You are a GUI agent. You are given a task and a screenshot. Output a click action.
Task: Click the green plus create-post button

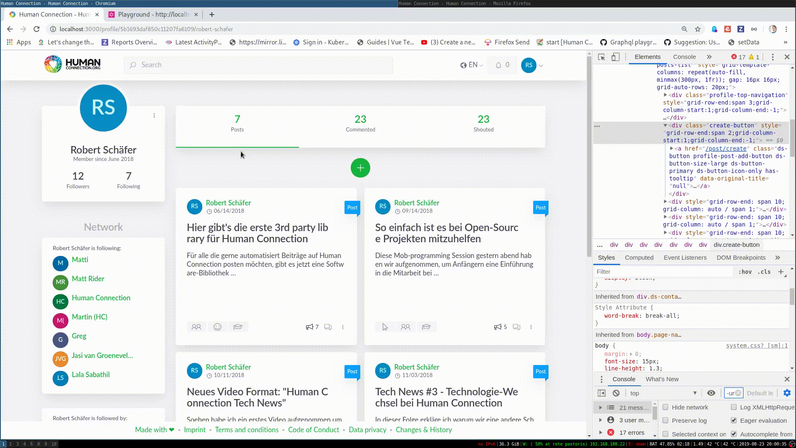[x=360, y=168]
